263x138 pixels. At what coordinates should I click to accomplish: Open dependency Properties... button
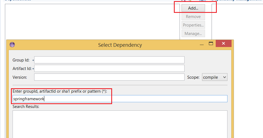click(x=193, y=25)
